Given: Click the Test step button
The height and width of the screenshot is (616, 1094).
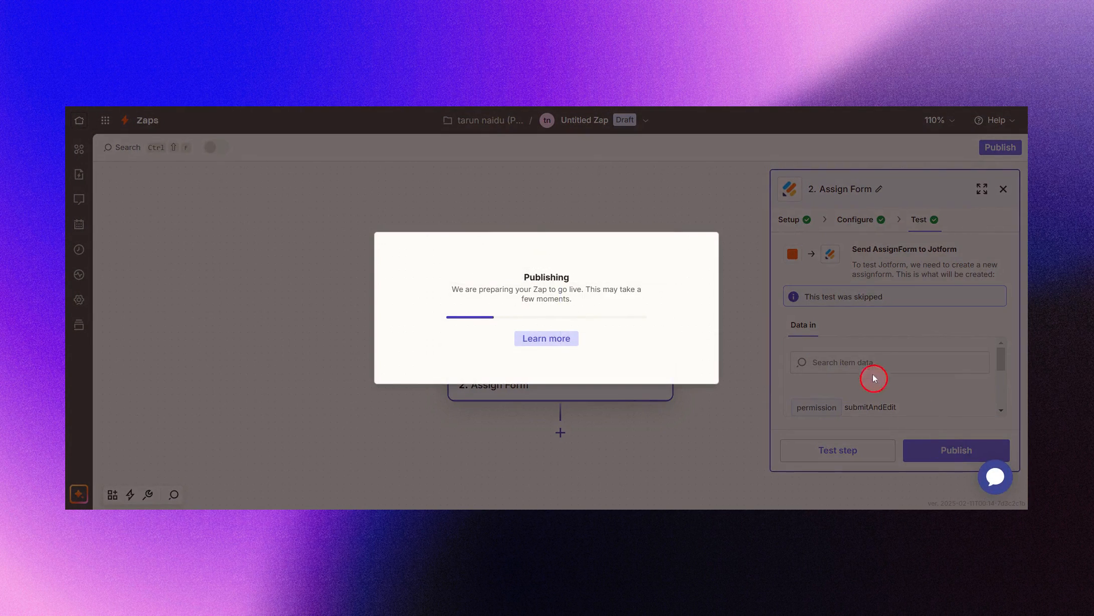Looking at the screenshot, I should coord(837,450).
